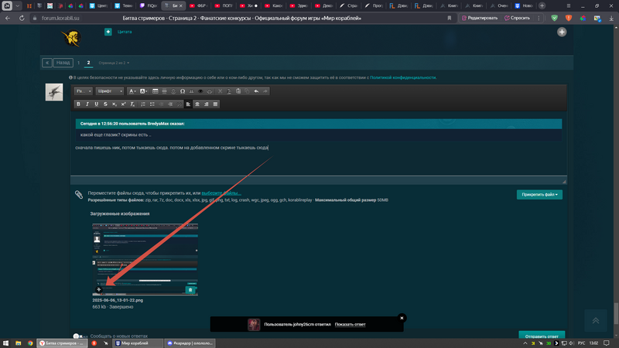Viewport: 619px width, 348px height.
Task: Go to page 1 of the thread
Action: click(x=78, y=63)
